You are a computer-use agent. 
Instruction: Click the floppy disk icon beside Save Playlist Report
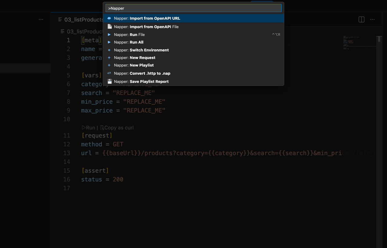click(109, 81)
